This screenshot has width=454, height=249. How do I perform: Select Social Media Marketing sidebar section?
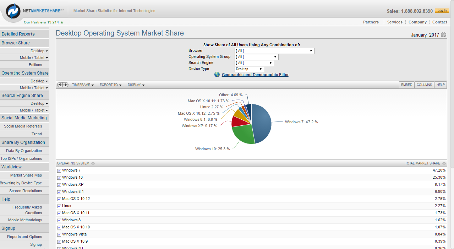tap(24, 118)
